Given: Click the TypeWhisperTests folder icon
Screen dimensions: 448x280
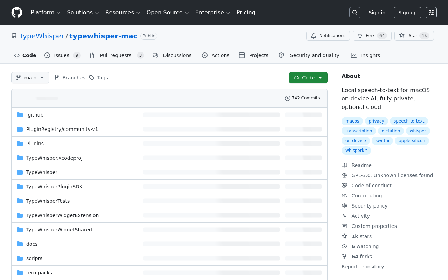Looking at the screenshot, I should pos(20,201).
